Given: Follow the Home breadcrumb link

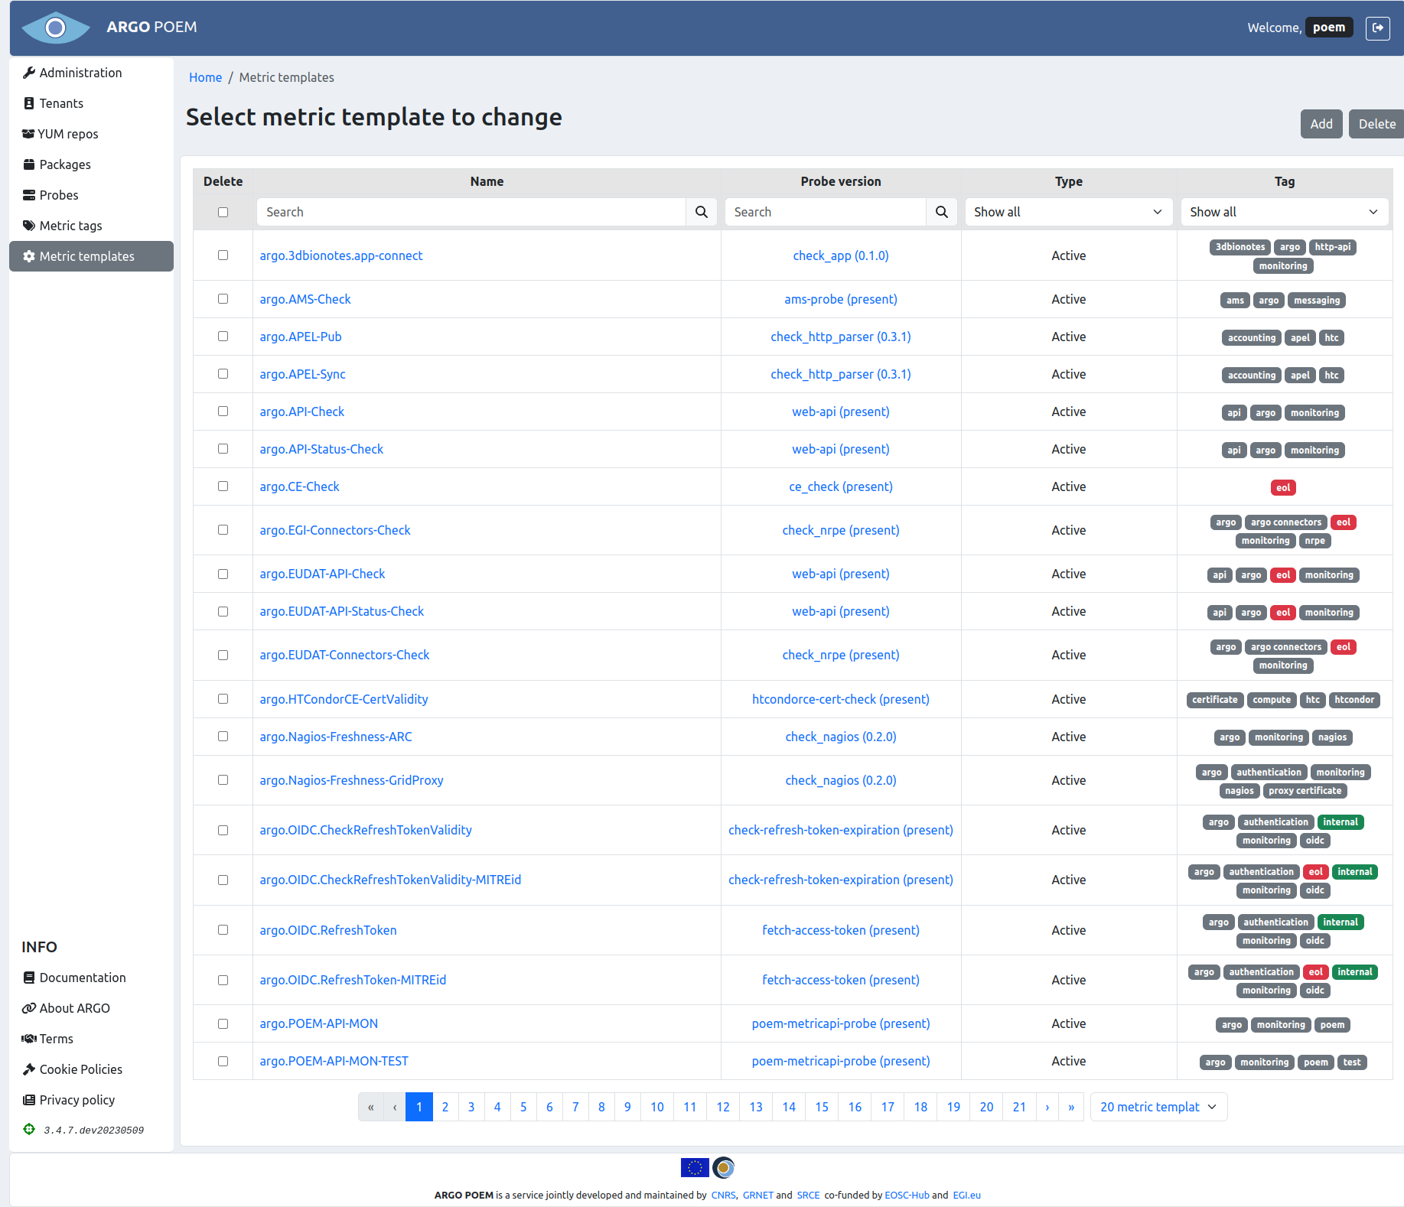Looking at the screenshot, I should coord(205,76).
